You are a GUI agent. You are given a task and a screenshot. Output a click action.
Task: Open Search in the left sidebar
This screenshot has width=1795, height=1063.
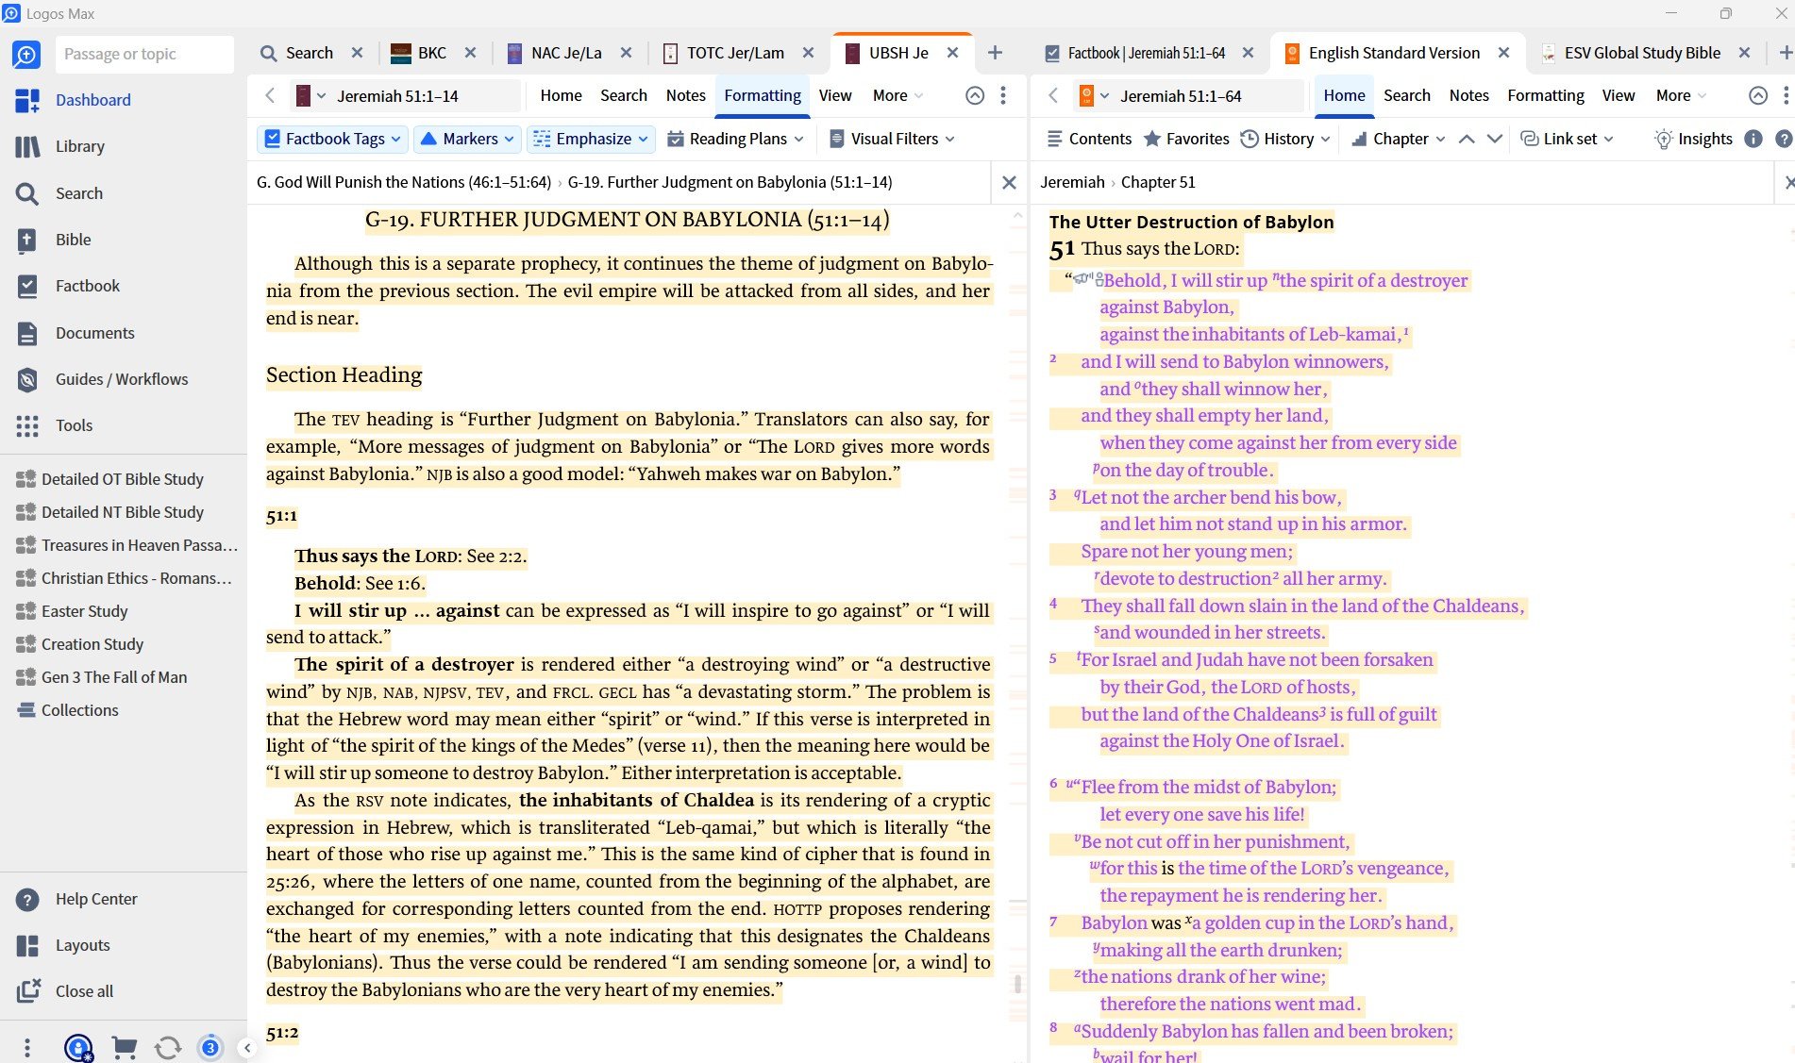point(78,193)
